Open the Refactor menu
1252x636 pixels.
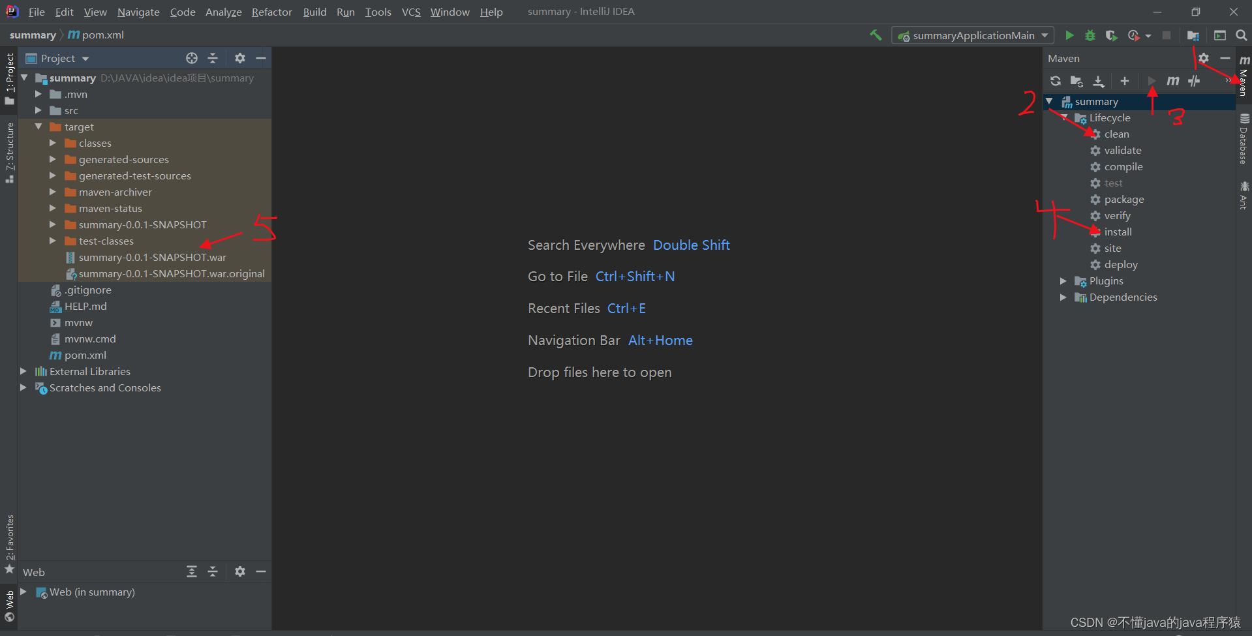(x=272, y=12)
